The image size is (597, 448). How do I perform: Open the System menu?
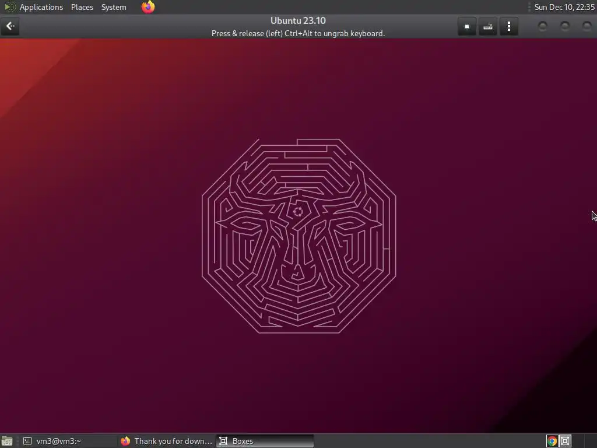[114, 7]
